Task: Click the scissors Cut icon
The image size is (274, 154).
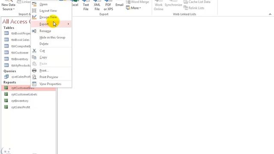Action: [34, 50]
